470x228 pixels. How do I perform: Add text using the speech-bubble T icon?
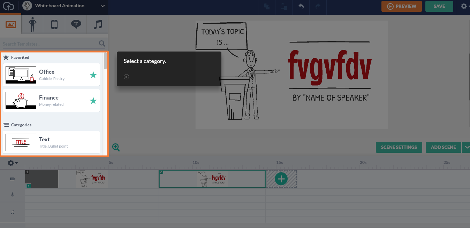76,24
